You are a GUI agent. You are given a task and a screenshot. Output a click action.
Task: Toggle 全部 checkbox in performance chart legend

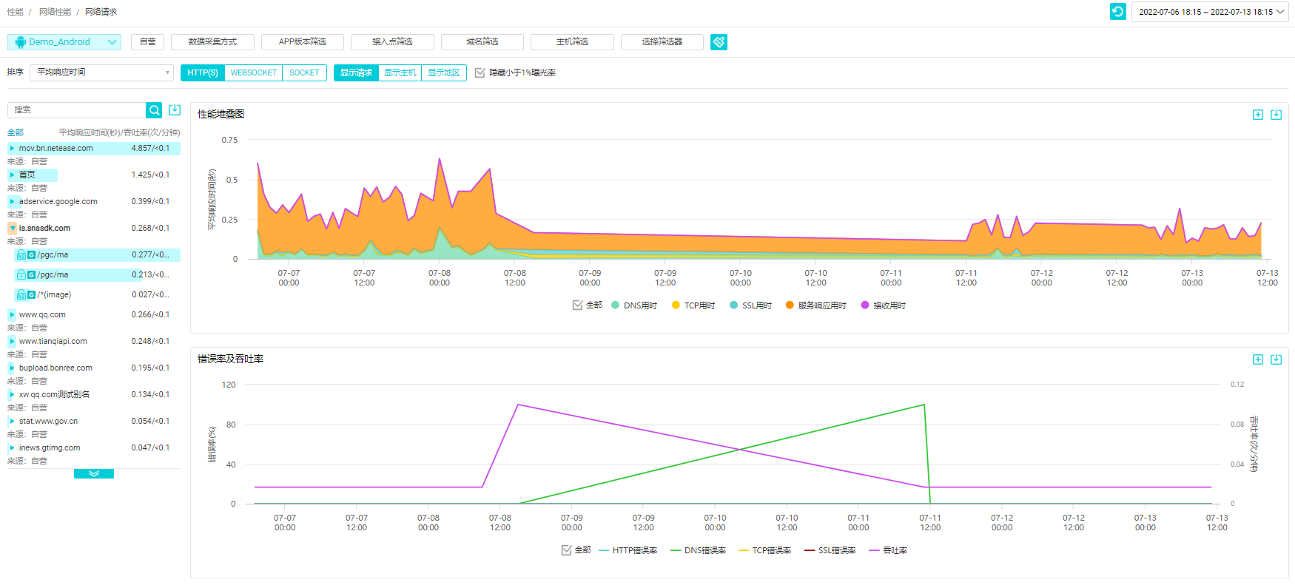coord(577,305)
